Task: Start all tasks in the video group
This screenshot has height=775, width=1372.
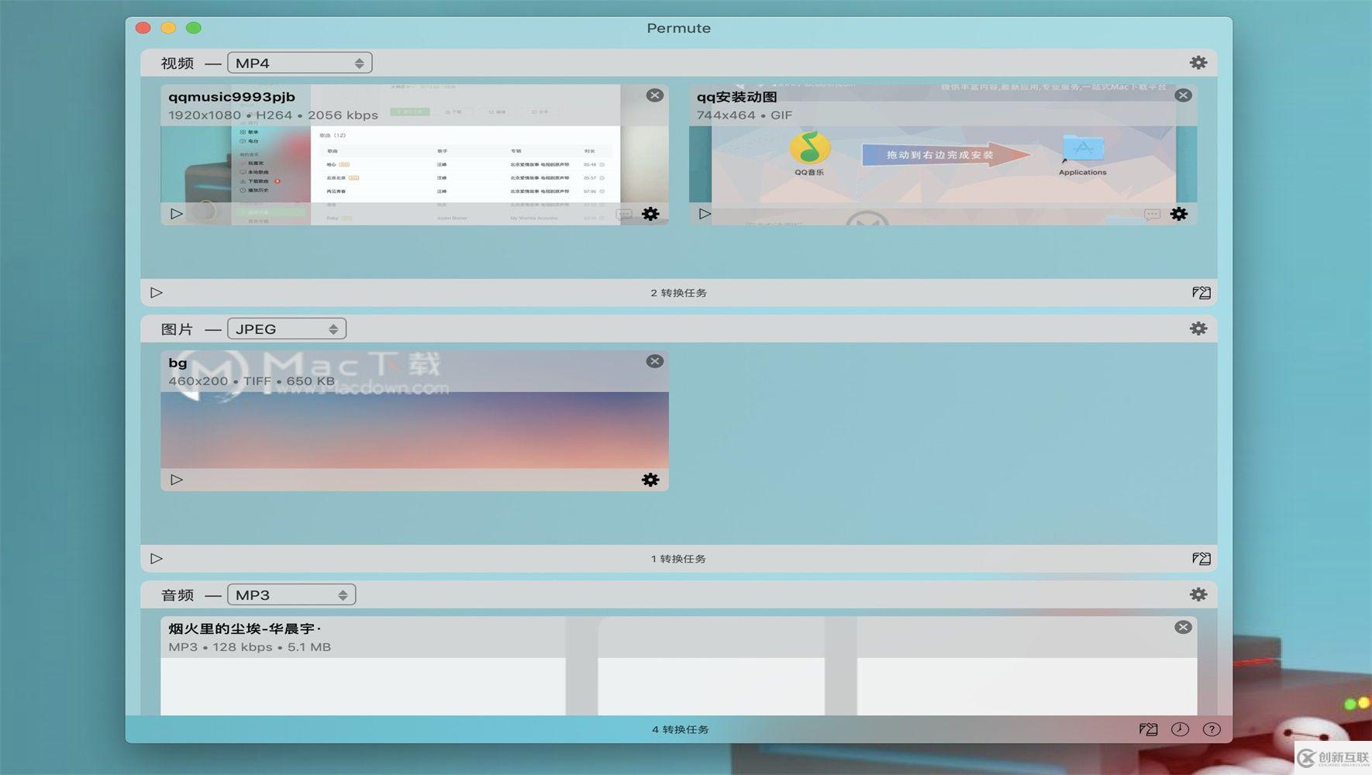Action: click(157, 292)
